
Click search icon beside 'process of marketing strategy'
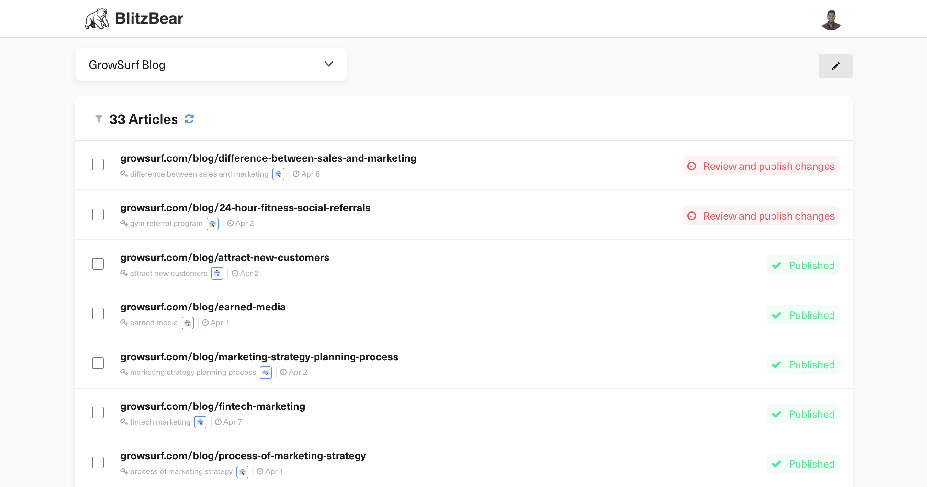click(124, 471)
